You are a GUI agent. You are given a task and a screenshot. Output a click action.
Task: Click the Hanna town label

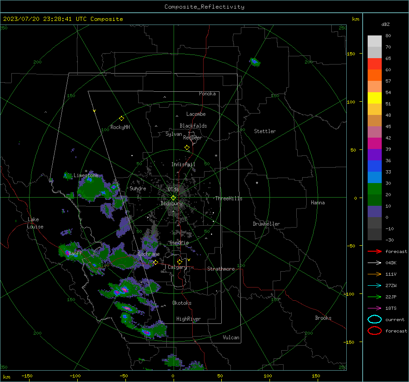(318, 203)
